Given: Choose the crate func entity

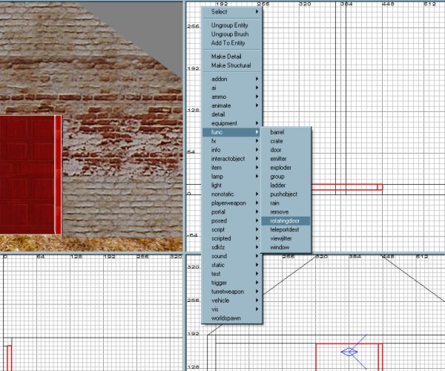Looking at the screenshot, I should [x=277, y=140].
